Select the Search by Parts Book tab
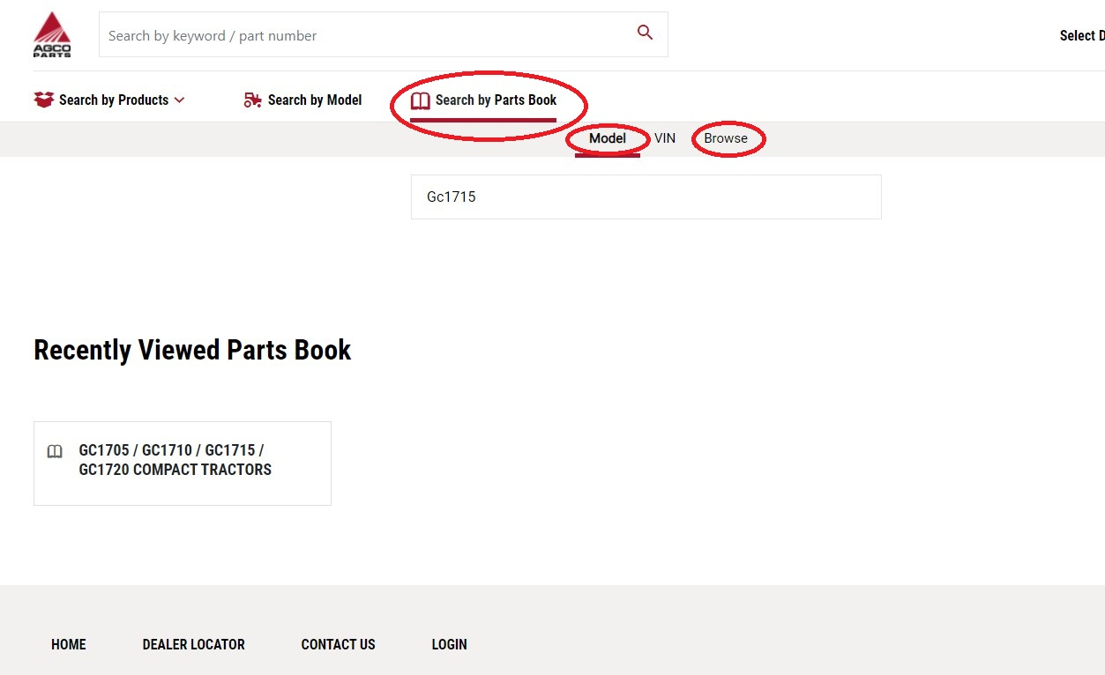Image resolution: width=1105 pixels, height=675 pixels. (x=484, y=100)
